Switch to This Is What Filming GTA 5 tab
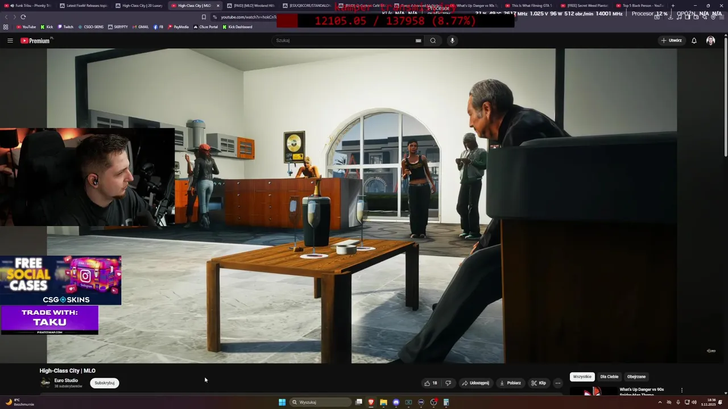Viewport: 728px width, 409px height. [x=530, y=6]
